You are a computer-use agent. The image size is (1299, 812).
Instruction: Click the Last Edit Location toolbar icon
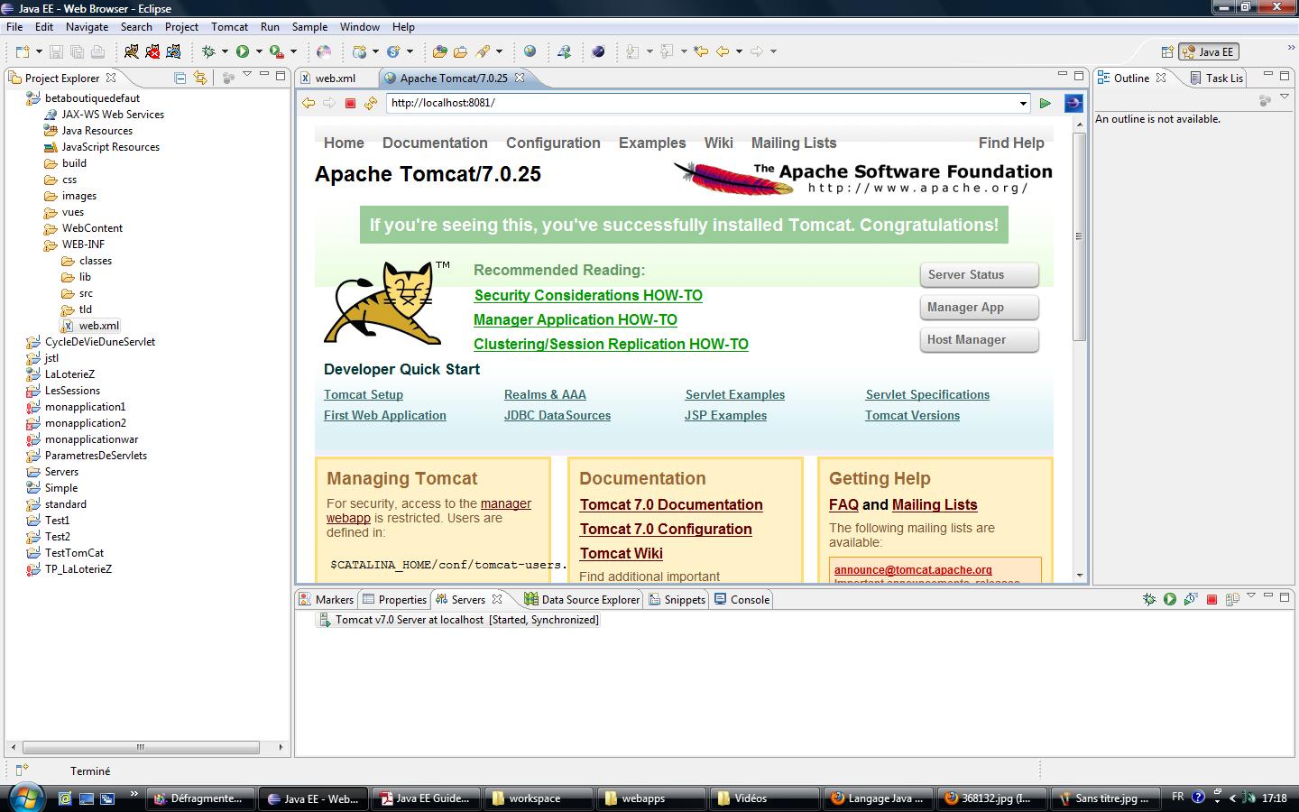tap(701, 51)
